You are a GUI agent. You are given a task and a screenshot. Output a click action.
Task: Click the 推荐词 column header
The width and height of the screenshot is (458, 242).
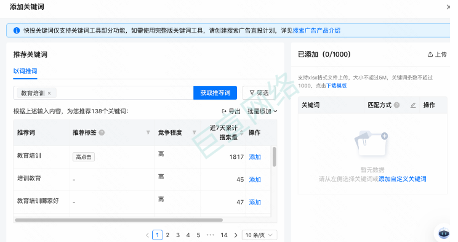(x=26, y=132)
